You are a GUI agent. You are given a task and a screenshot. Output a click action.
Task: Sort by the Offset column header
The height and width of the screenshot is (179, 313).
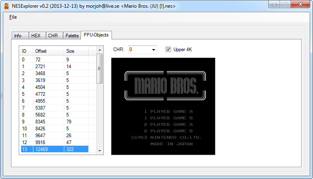click(x=48, y=51)
